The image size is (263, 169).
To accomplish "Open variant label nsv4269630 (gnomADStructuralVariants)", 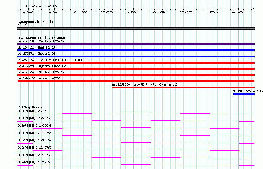I will (145, 84).
